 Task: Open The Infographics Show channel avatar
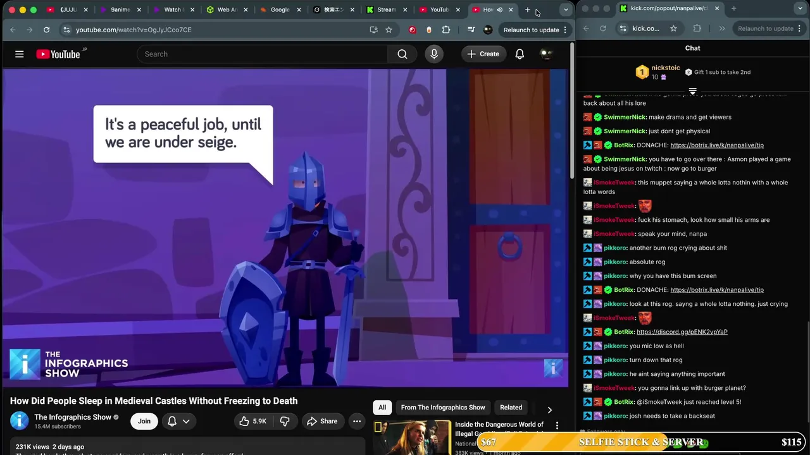pos(20,421)
